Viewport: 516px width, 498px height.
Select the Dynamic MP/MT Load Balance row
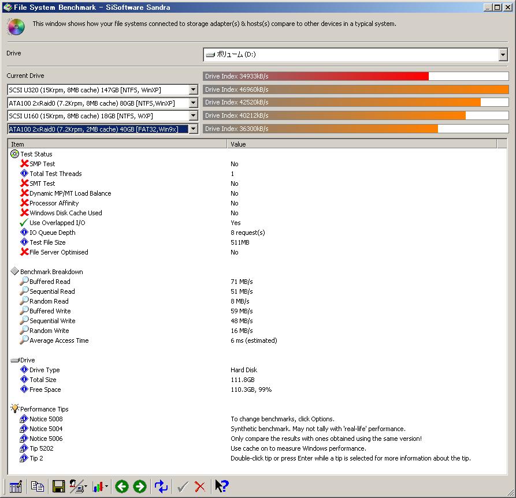(x=257, y=193)
